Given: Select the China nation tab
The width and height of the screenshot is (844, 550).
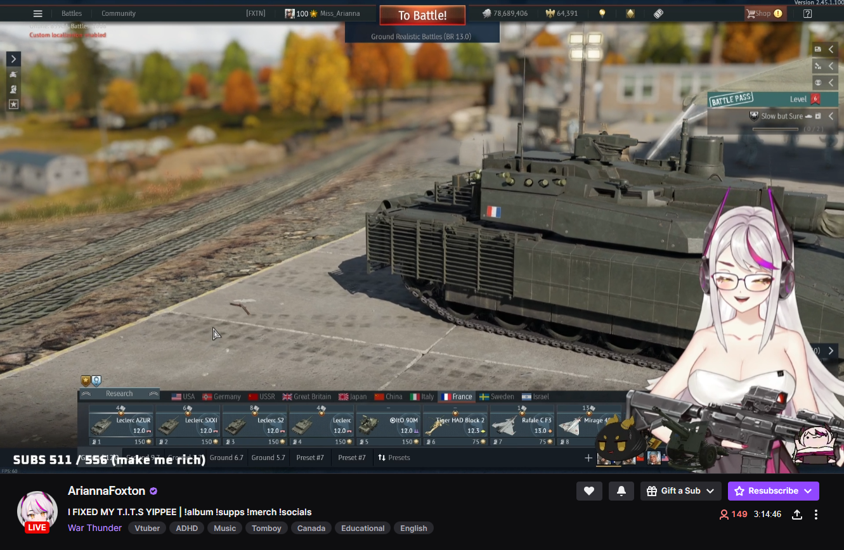Looking at the screenshot, I should (388, 397).
